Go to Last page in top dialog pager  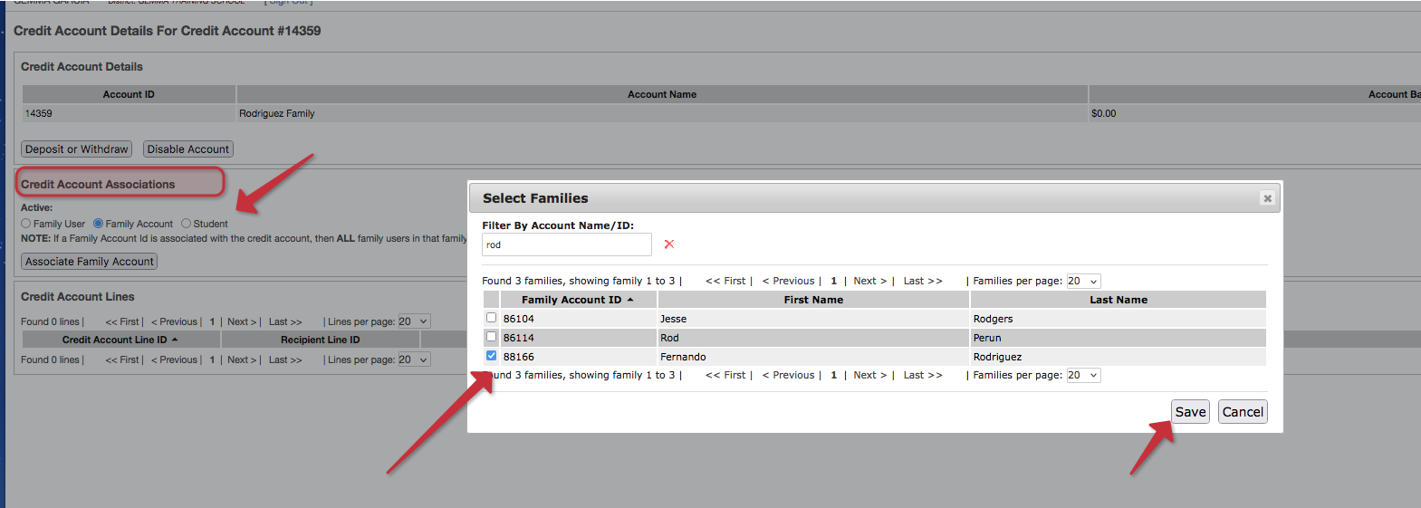point(923,281)
